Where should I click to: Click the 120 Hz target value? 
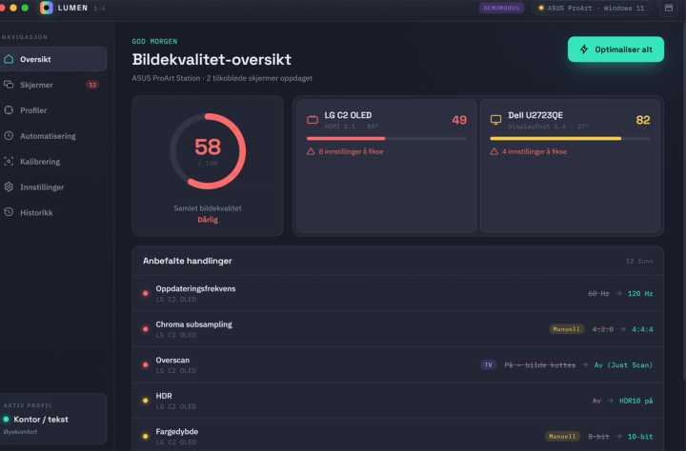[640, 294]
